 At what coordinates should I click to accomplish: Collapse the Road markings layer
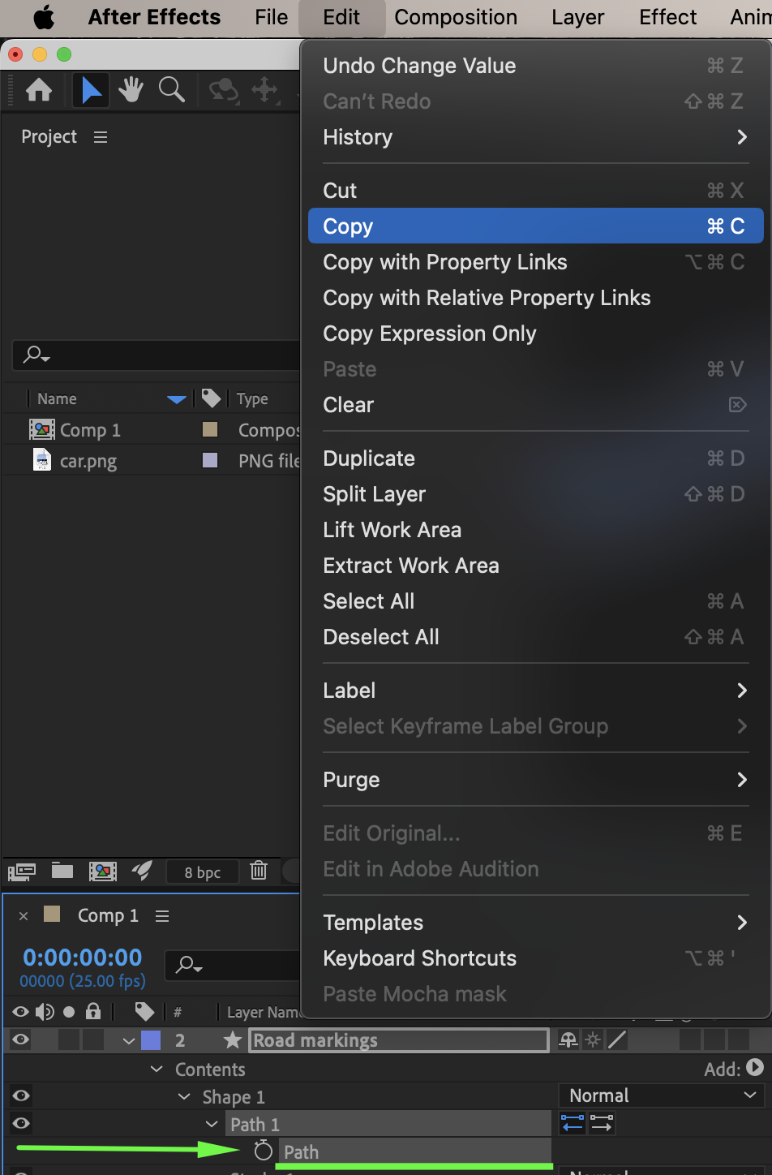[x=129, y=1040]
